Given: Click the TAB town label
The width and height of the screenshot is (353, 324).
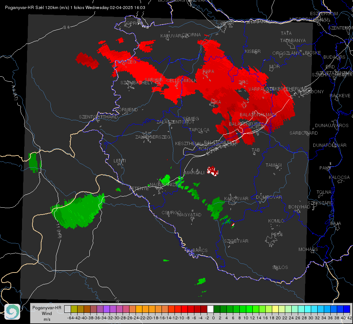Looking at the screenshot, I should (x=256, y=150).
